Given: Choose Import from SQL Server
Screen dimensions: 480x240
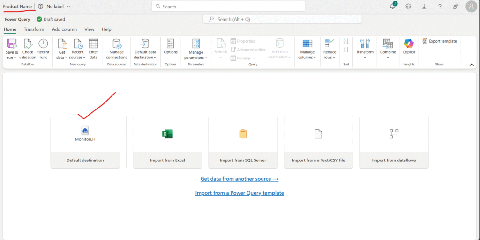Looking at the screenshot, I should [243, 142].
